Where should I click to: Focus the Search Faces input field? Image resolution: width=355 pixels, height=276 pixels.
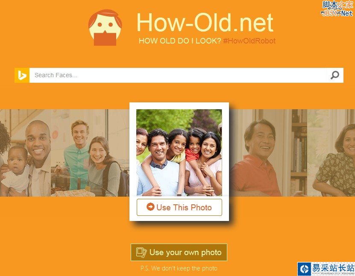coord(178,75)
